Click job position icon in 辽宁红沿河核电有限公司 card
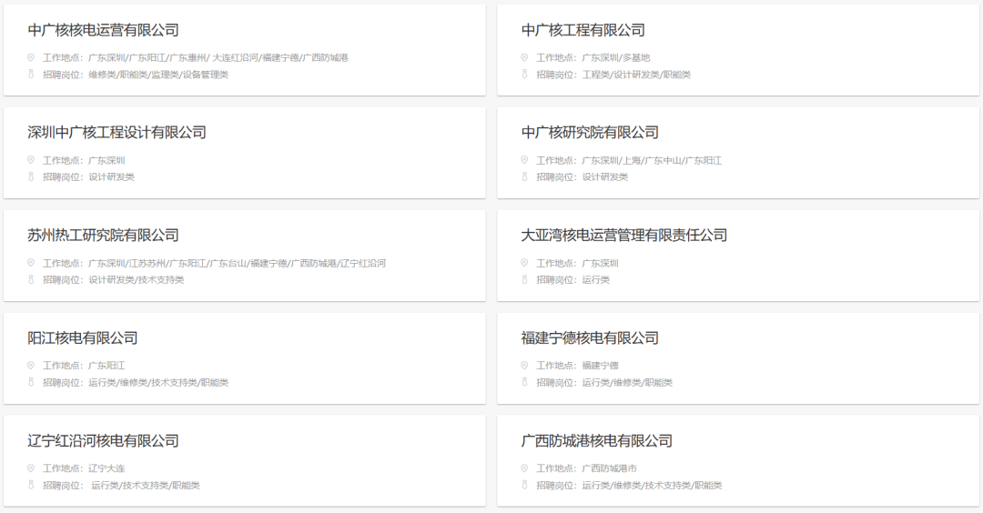The image size is (983, 513). click(31, 485)
